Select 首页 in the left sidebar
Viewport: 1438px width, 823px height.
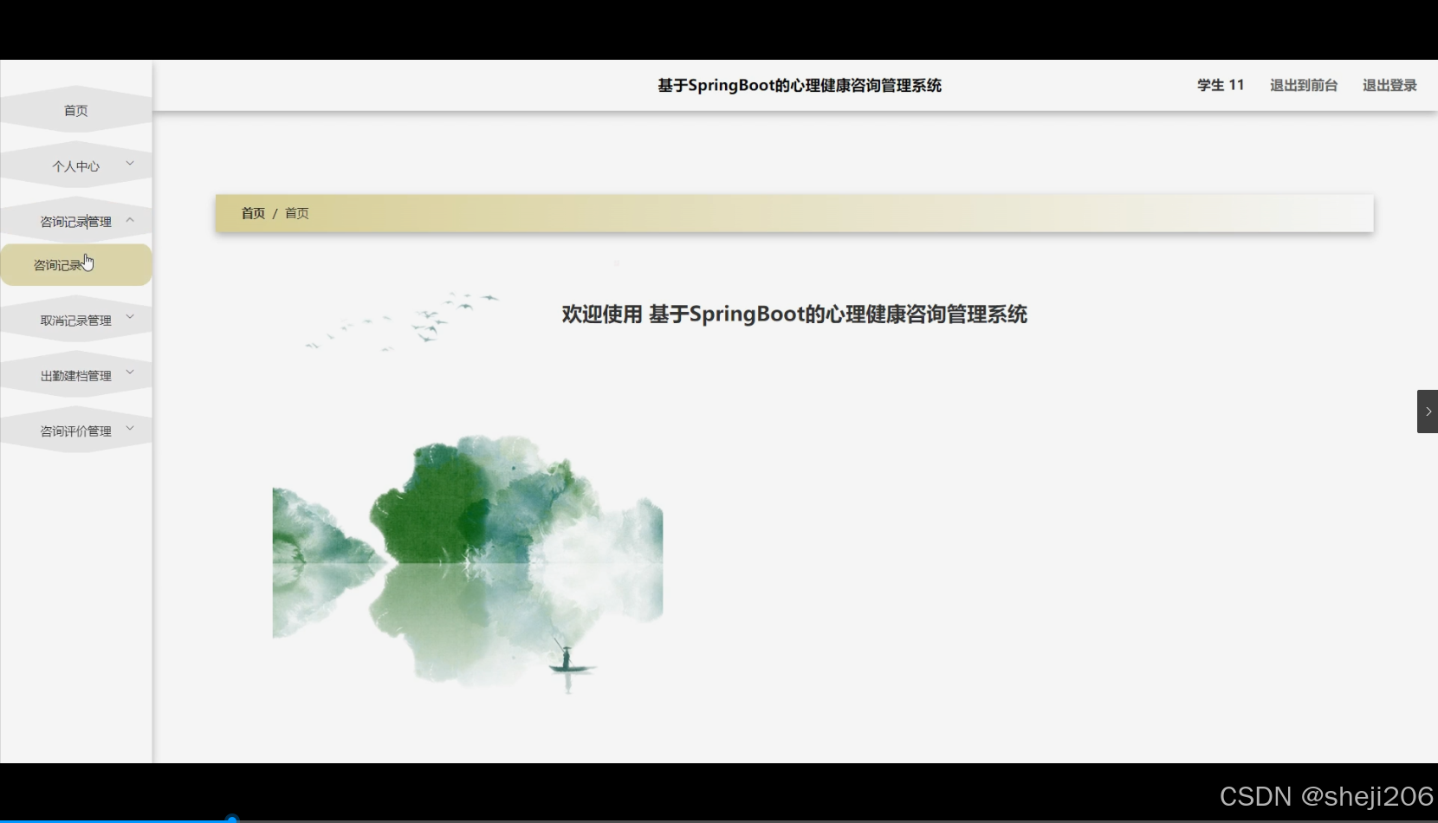(74, 110)
